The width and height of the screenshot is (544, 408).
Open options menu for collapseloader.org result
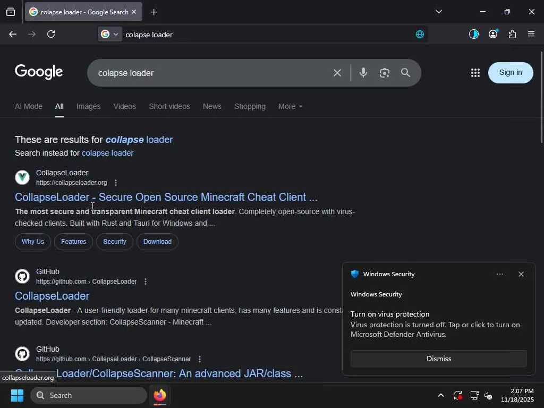(x=116, y=183)
